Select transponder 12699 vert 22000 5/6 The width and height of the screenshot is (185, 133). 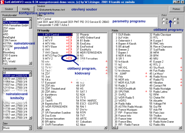click(x=16, y=76)
